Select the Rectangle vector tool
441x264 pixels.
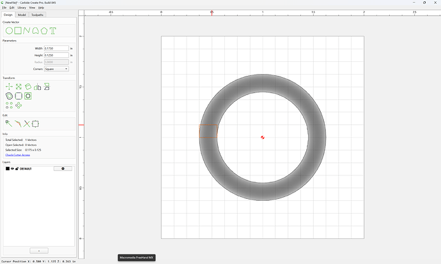tap(18, 31)
